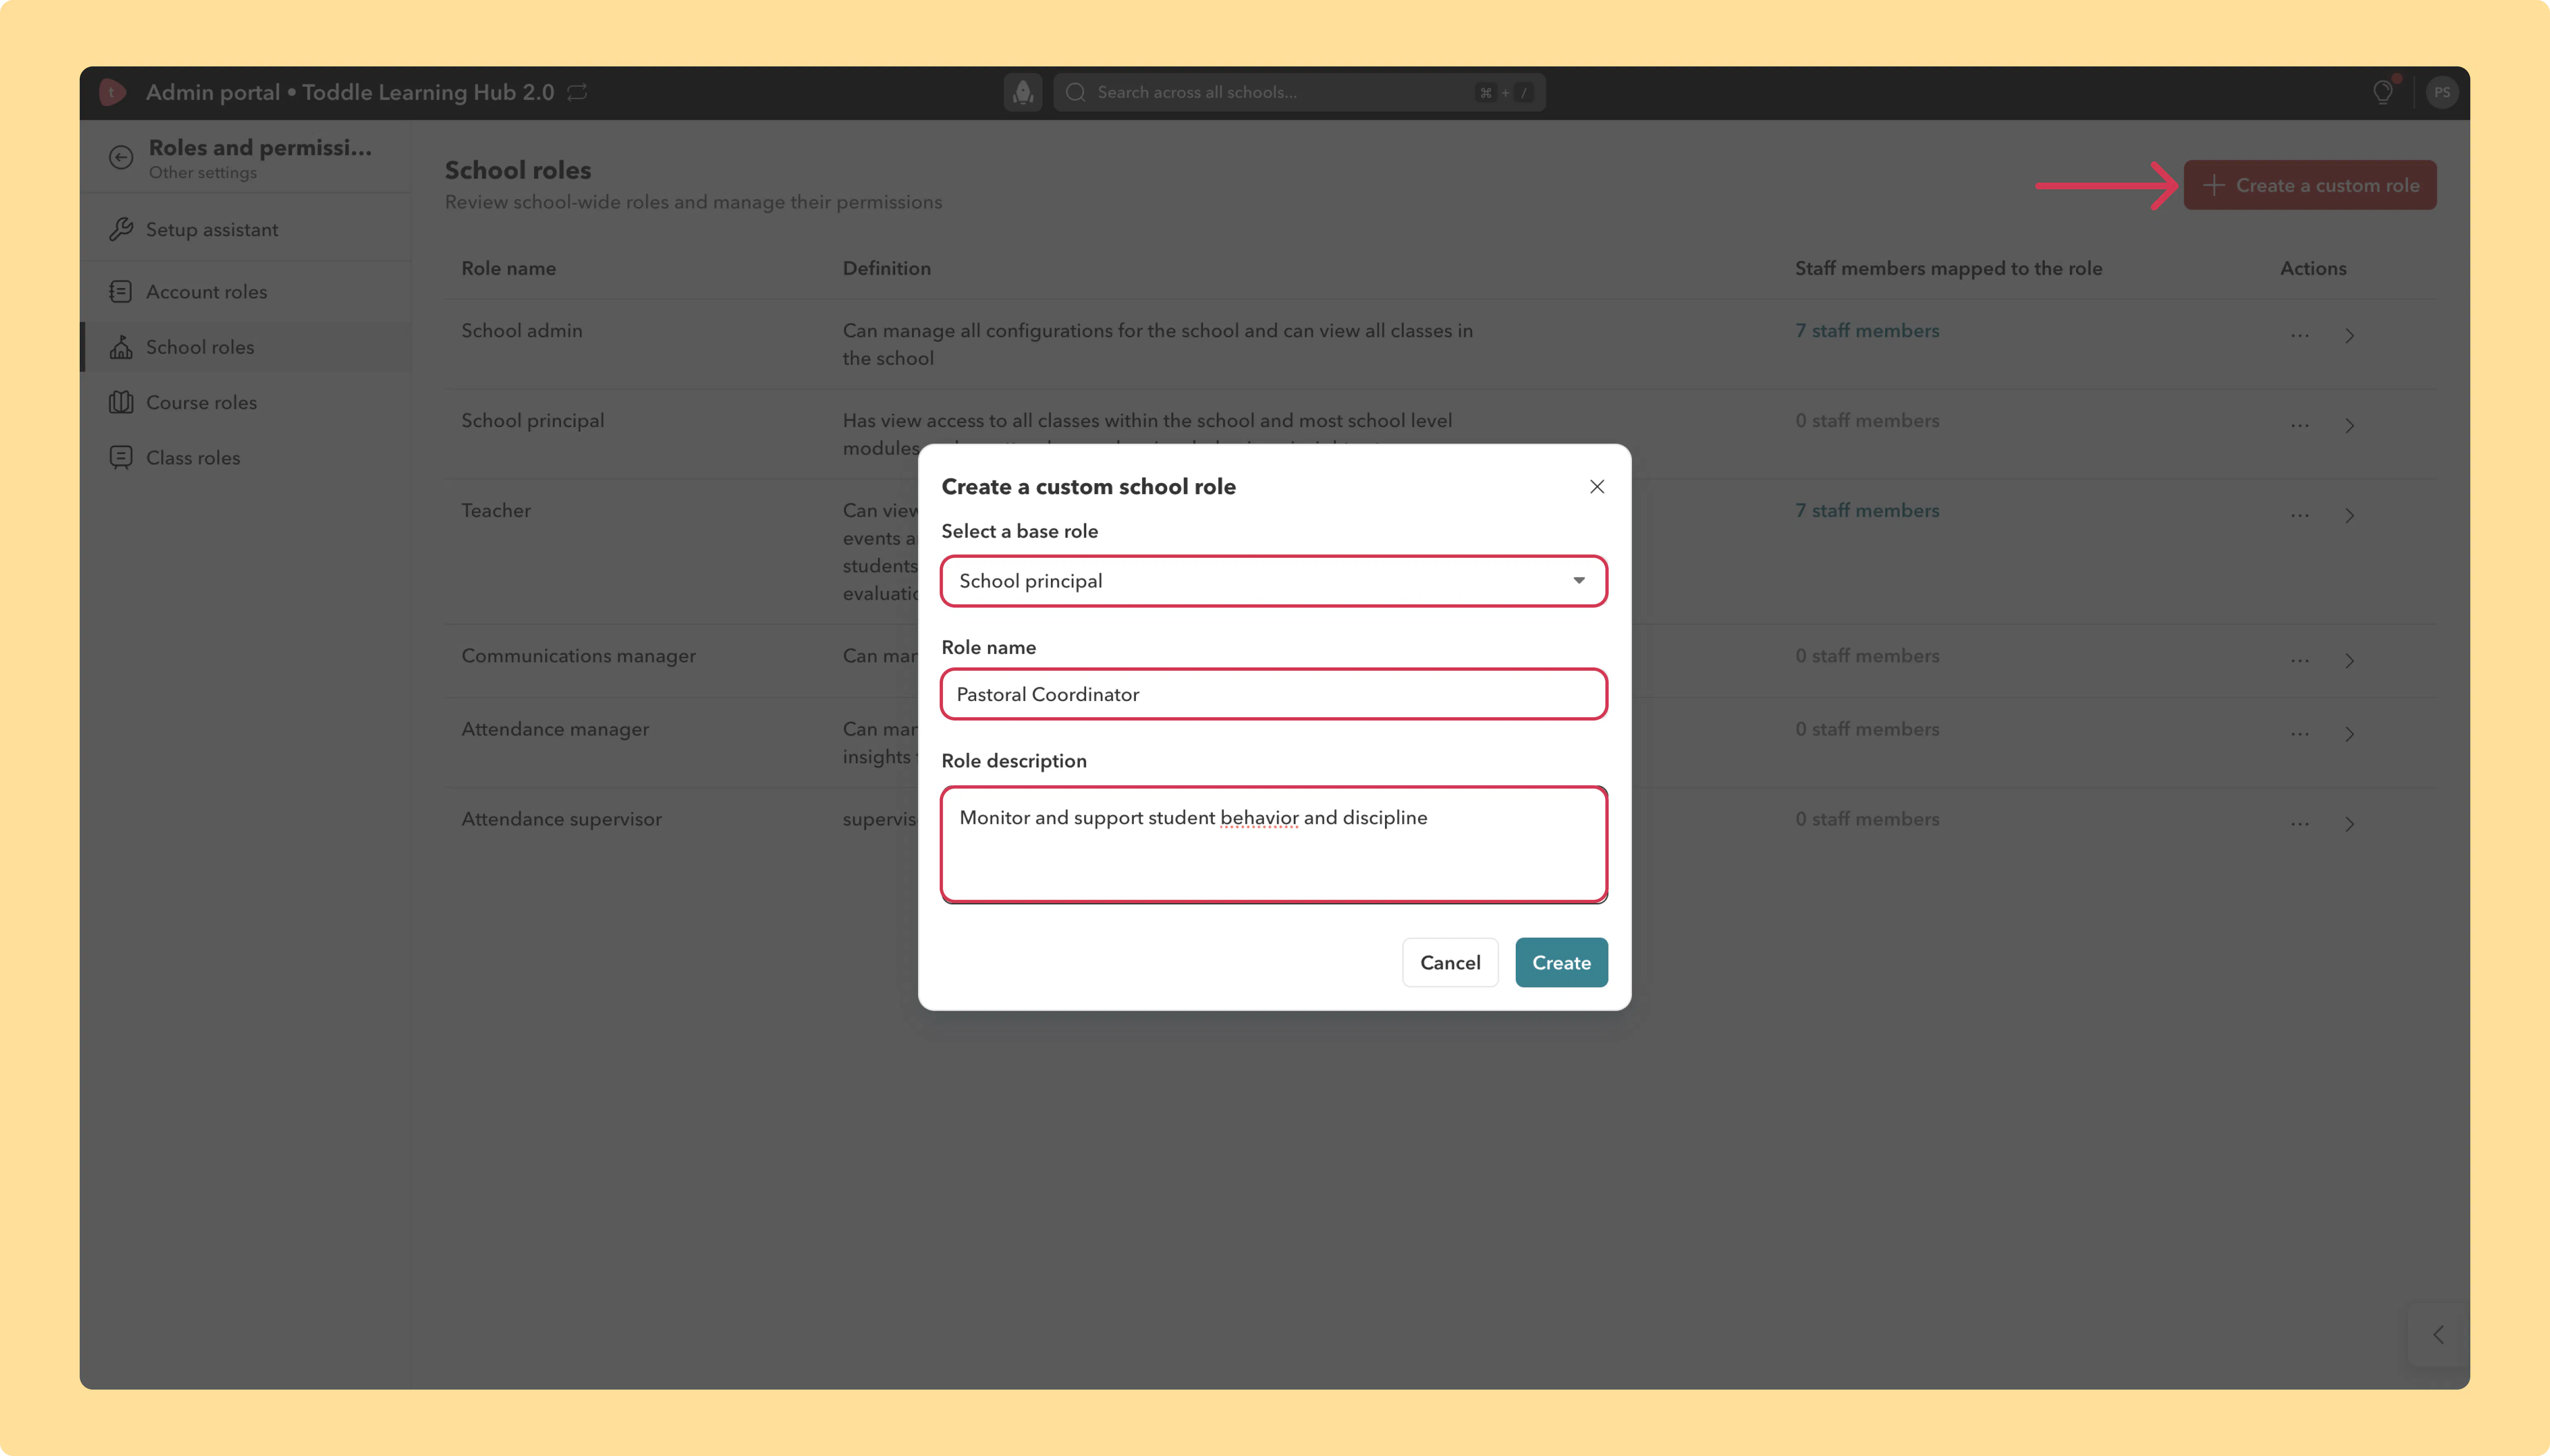Click the Class roles board icon
The width and height of the screenshot is (2550, 1456).
pos(121,457)
